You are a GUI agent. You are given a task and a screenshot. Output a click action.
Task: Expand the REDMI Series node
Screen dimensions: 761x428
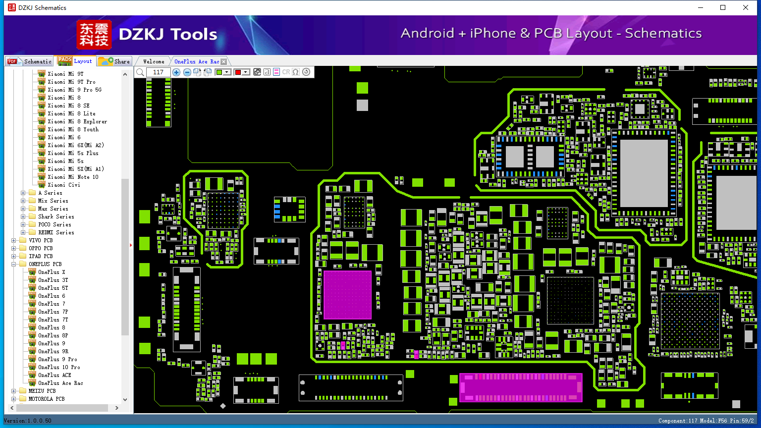(x=23, y=232)
